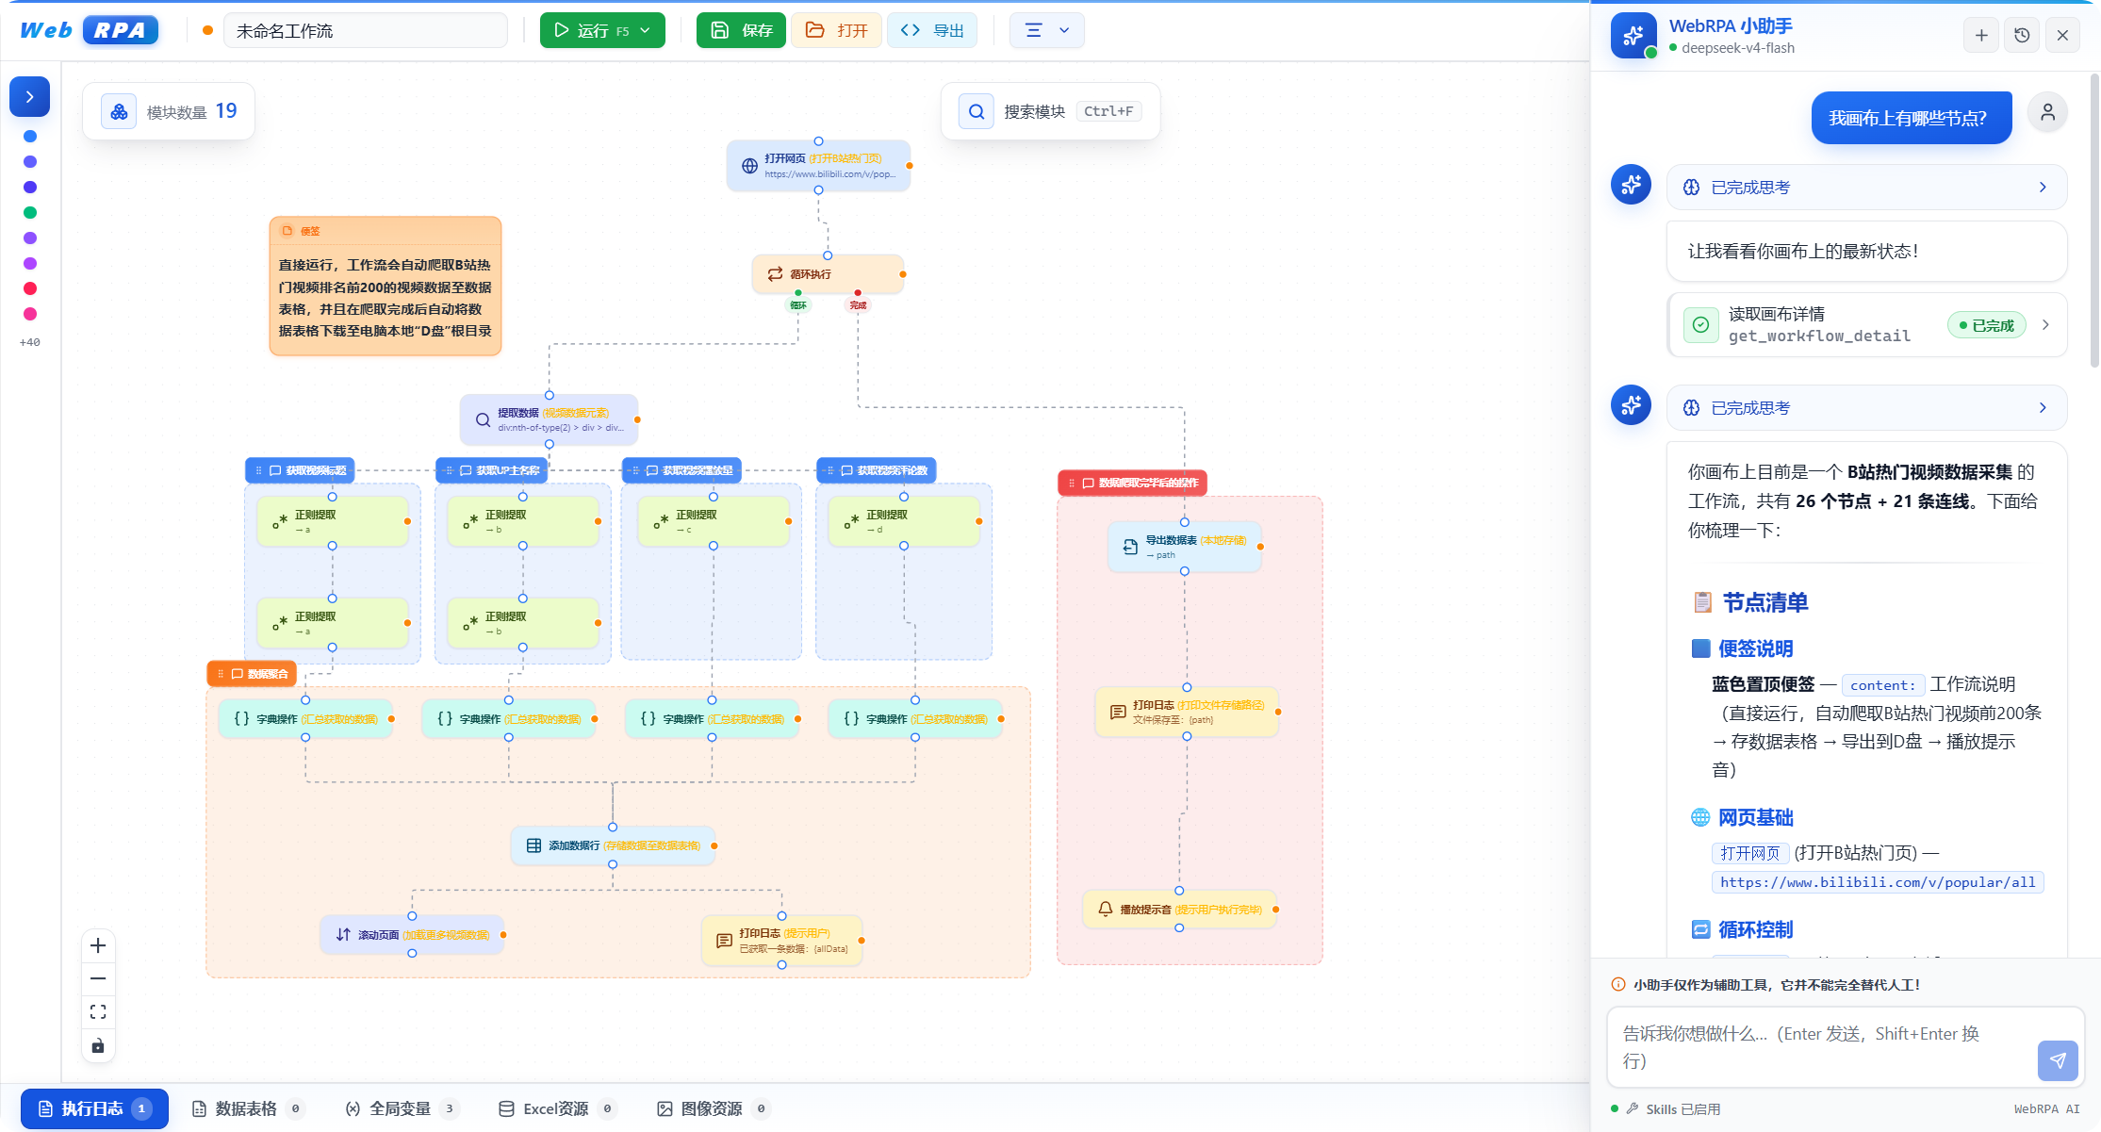Click the regex icon in 获取视频评论数 group
Screen dimensions: 2101x1132
(851, 521)
